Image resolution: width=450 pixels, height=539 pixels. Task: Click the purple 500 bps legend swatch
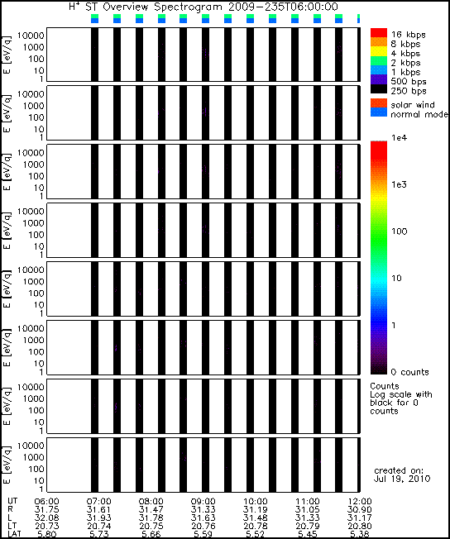[x=379, y=79]
